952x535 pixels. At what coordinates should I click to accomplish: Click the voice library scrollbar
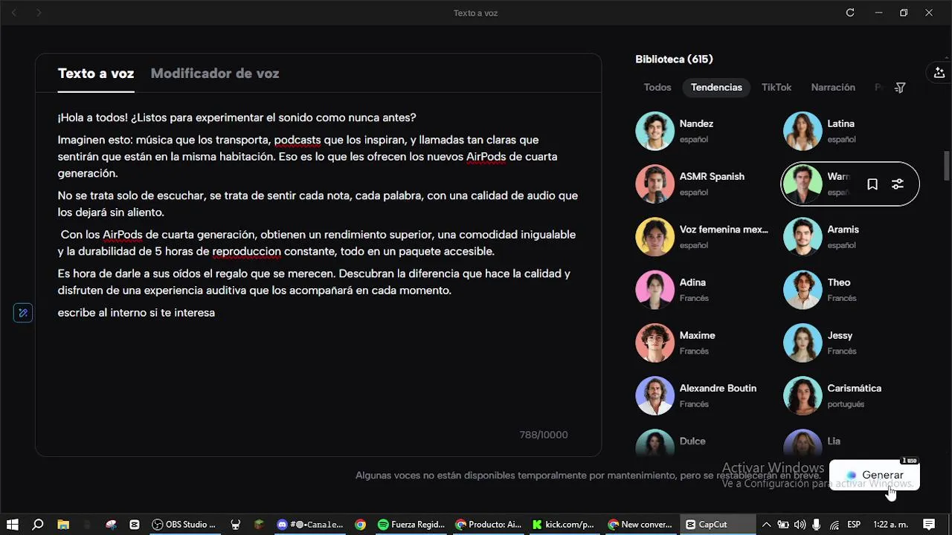click(x=947, y=165)
